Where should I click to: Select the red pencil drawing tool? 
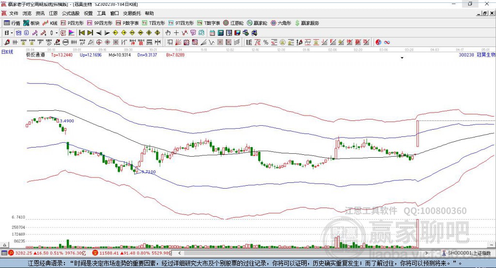click(7, 43)
